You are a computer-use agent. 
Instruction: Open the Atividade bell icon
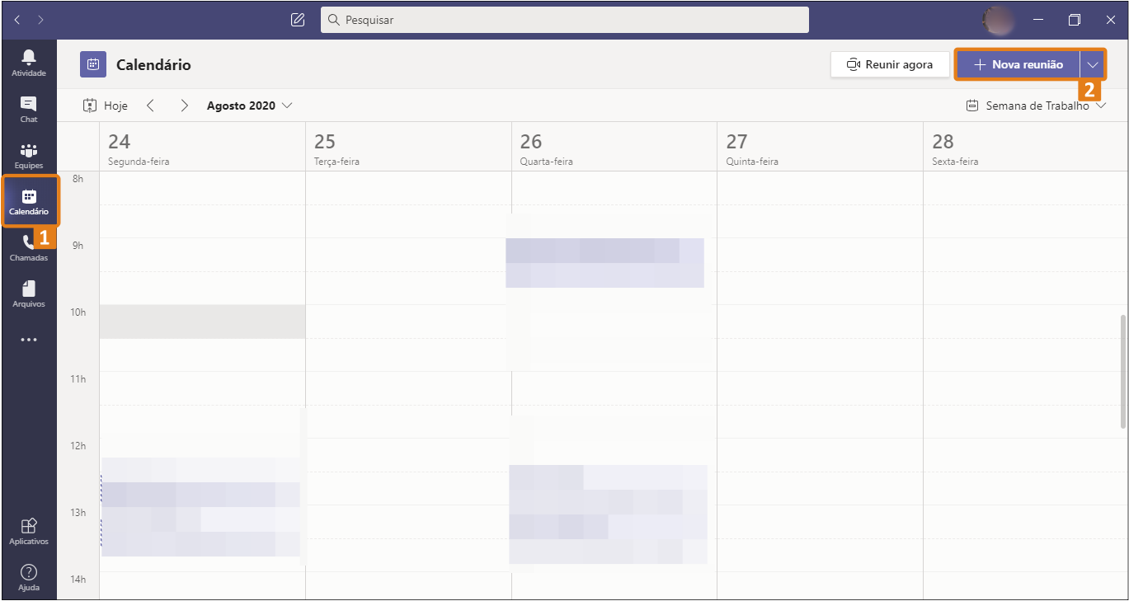tap(29, 63)
